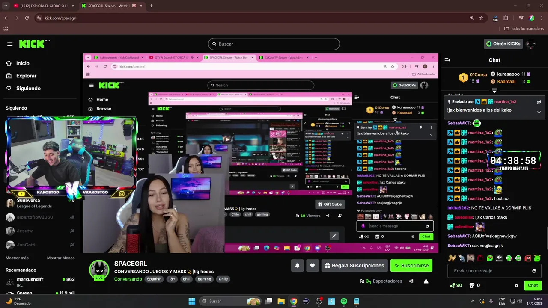Select the 18+ tag
Viewport: 548px width, 308px height.
172,279
